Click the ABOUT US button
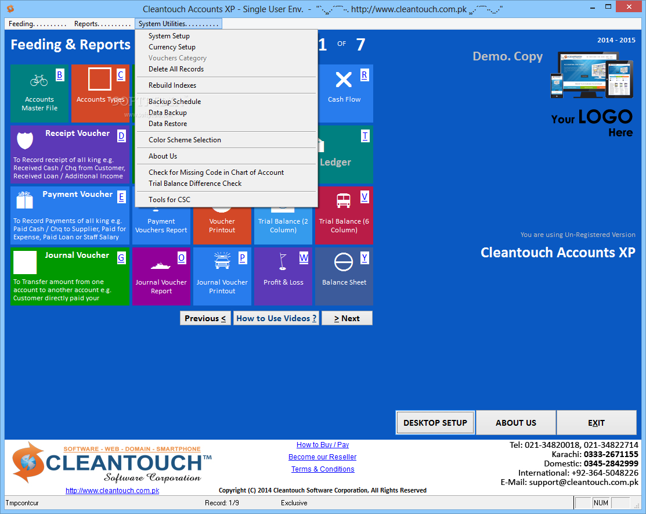Screen dimensions: 646x514 click(516, 422)
